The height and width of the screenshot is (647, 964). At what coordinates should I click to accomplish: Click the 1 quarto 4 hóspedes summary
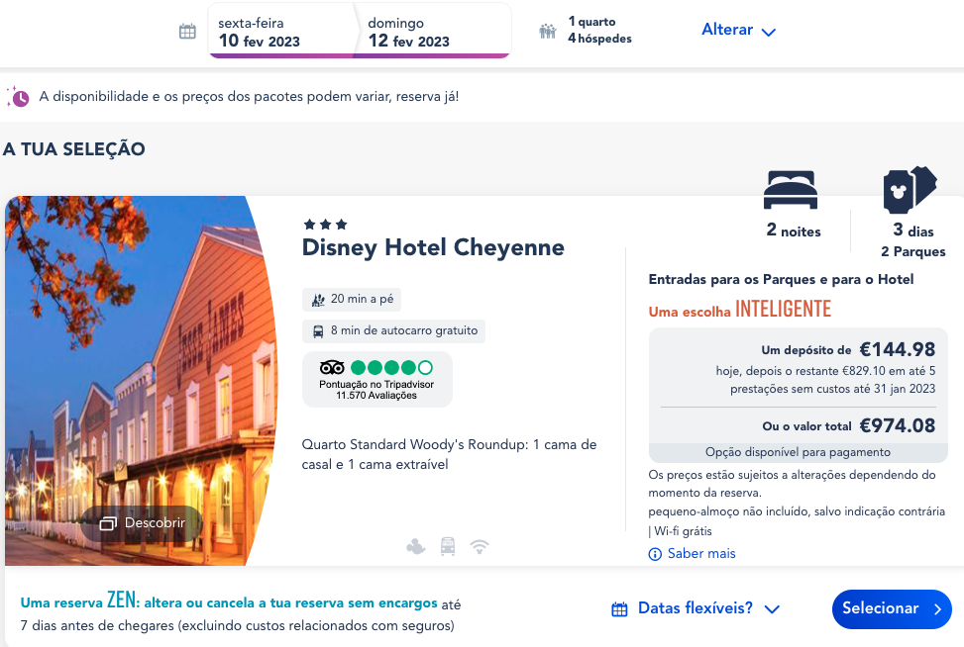point(599,30)
